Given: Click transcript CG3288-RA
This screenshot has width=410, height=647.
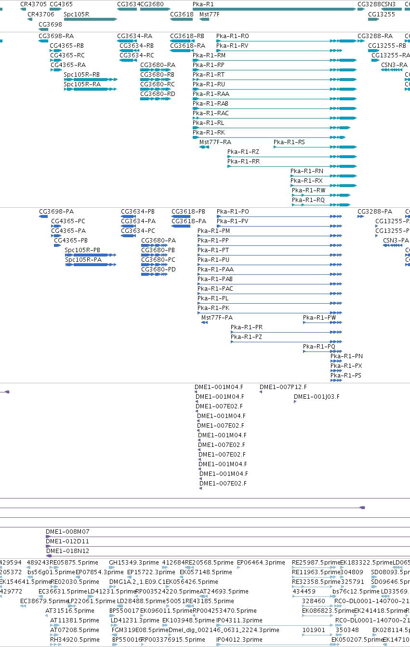Looking at the screenshot, I should click(x=375, y=36).
